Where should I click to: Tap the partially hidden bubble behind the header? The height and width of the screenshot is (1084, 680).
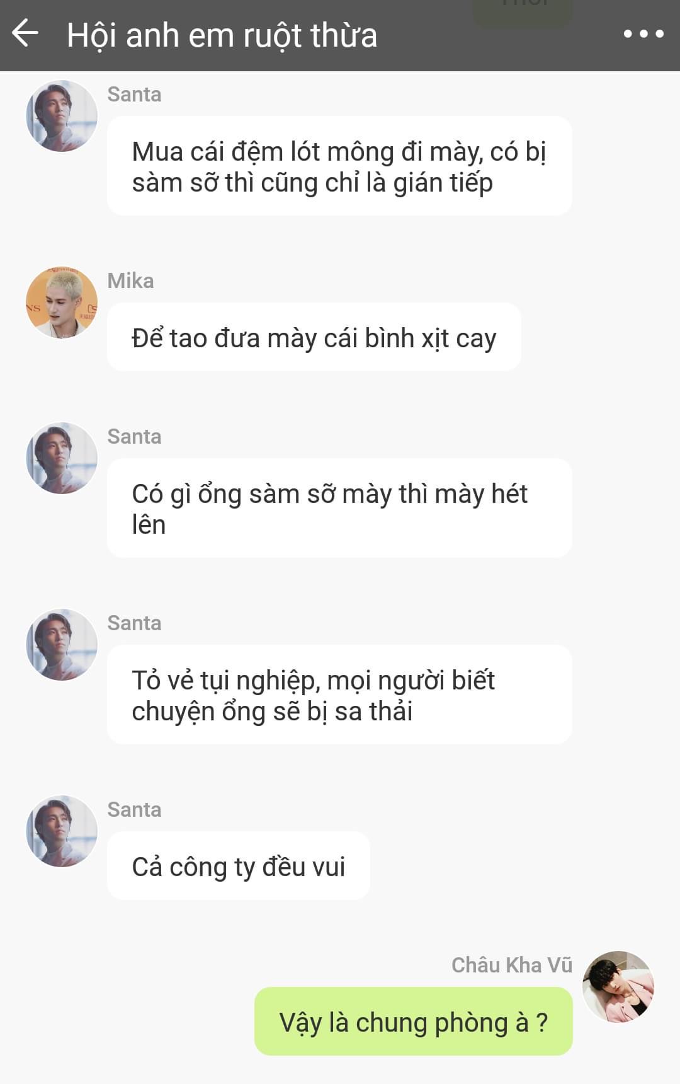click(x=523, y=13)
